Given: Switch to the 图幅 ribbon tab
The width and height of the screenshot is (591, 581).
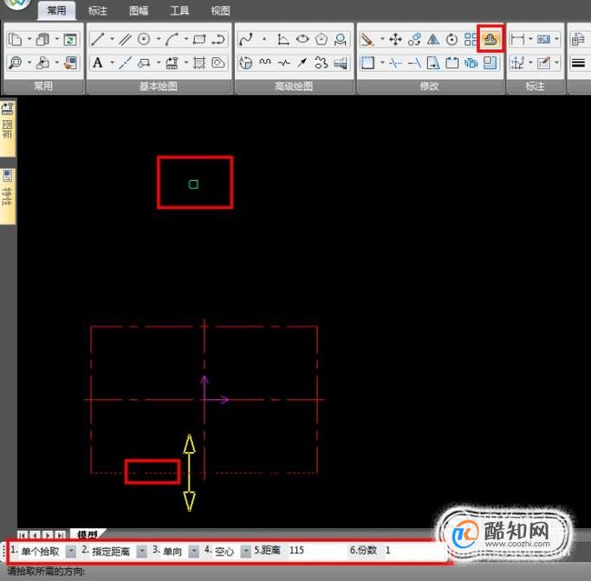Looking at the screenshot, I should (139, 10).
